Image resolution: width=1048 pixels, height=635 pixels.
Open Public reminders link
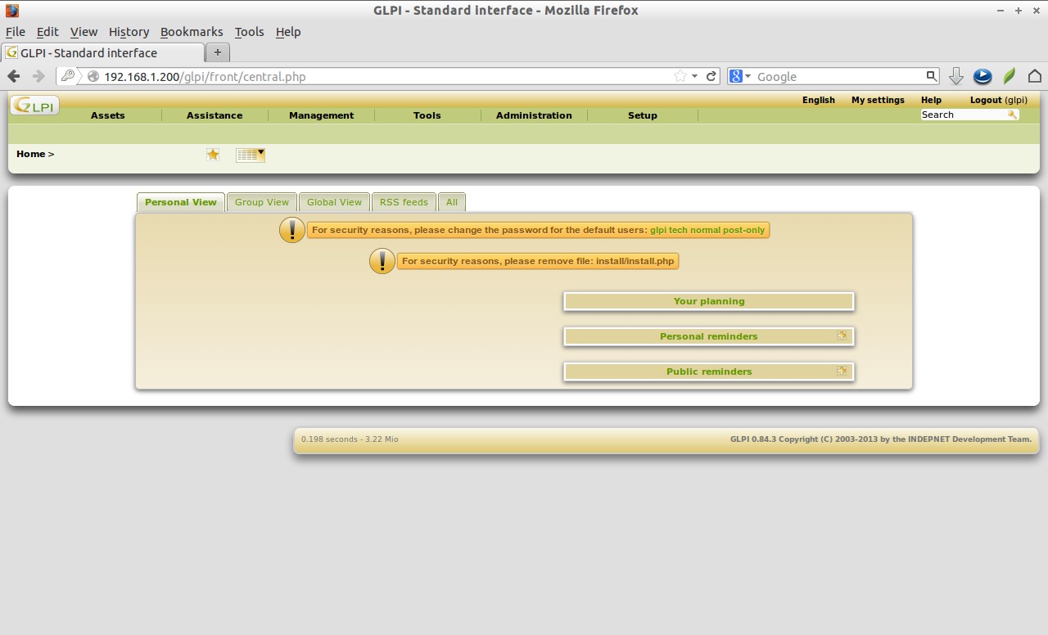click(709, 372)
